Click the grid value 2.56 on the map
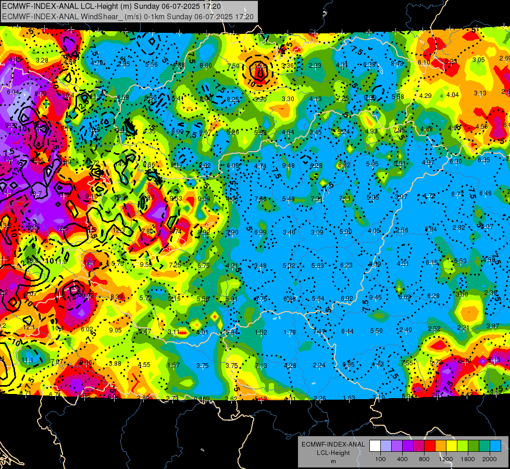 click(402, 230)
